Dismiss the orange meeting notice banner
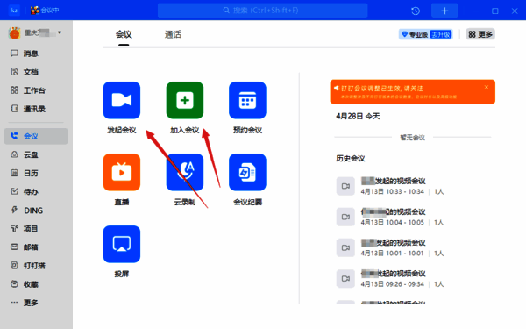This screenshot has height=329, width=526. click(487, 87)
